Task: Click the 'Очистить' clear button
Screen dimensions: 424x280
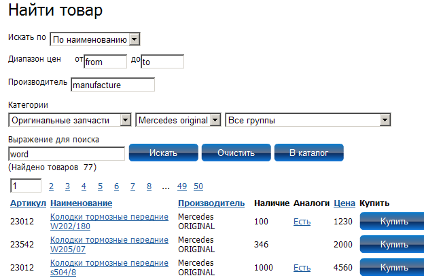Action: pos(236,153)
